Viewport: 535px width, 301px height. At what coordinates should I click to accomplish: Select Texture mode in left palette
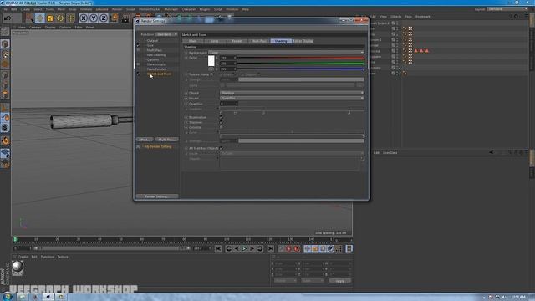click(x=5, y=54)
